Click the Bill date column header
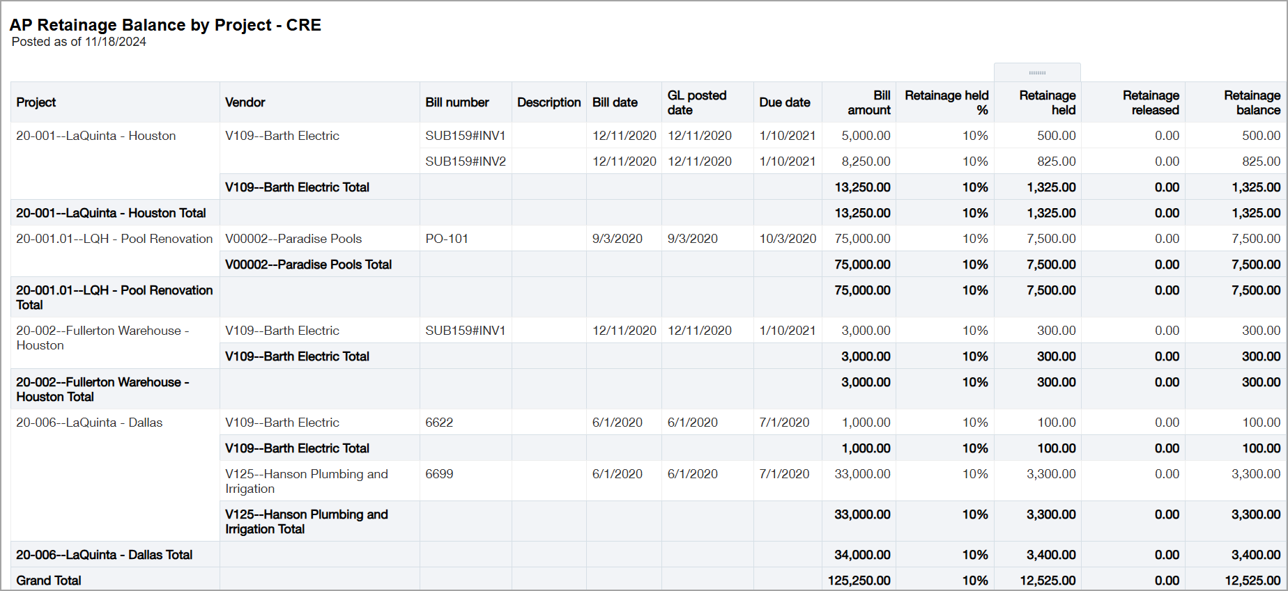This screenshot has height=591, width=1288. coord(615,102)
